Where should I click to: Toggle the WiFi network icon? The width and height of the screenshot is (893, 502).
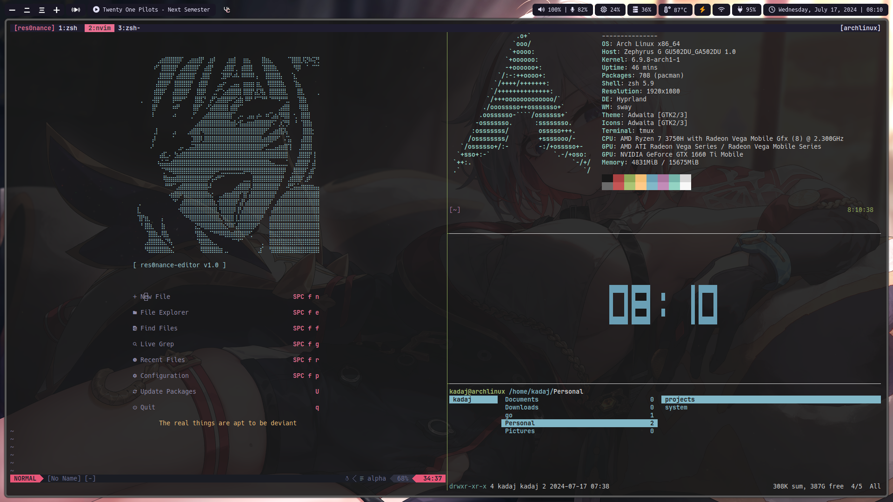pos(721,9)
